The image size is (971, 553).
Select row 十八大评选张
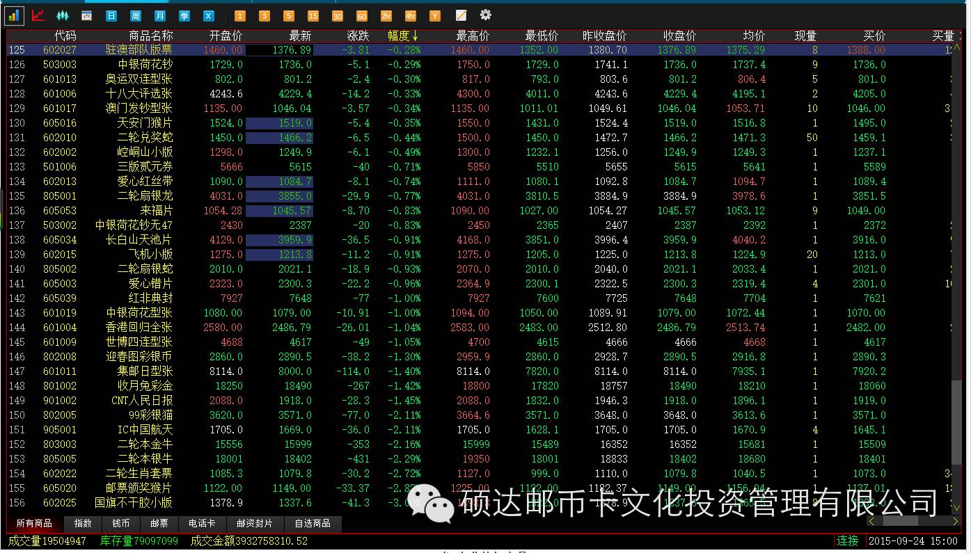(479, 94)
